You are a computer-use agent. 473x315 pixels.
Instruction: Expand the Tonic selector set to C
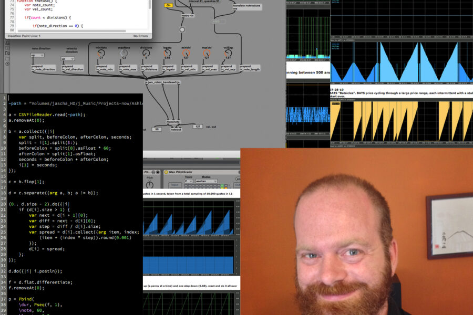point(189,182)
